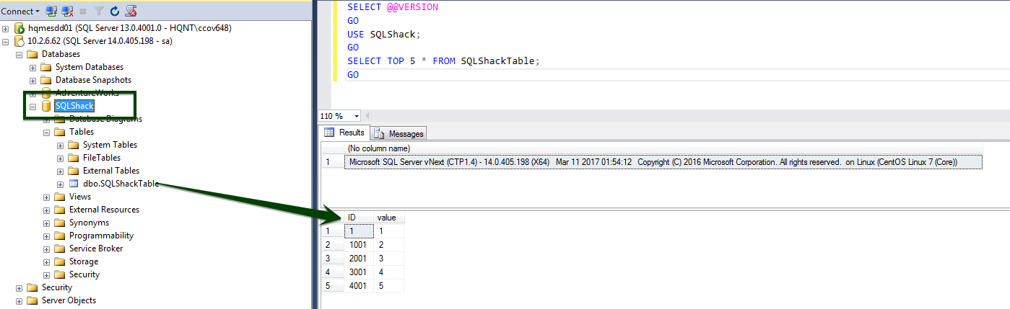This screenshot has height=309, width=1010.
Task: Click the dbo.SQLShackTable table icon
Action: point(74,184)
